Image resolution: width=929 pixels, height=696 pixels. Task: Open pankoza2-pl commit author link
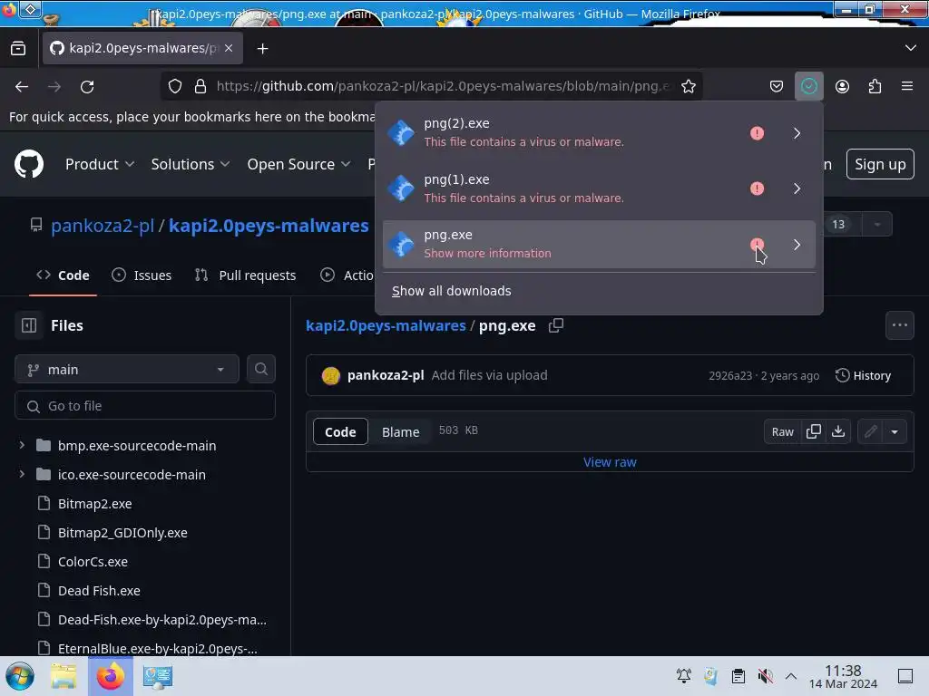(x=385, y=375)
